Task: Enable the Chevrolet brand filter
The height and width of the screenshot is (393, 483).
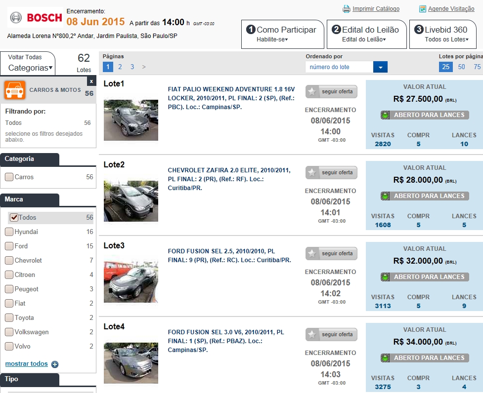Action: pyautogui.click(x=9, y=261)
